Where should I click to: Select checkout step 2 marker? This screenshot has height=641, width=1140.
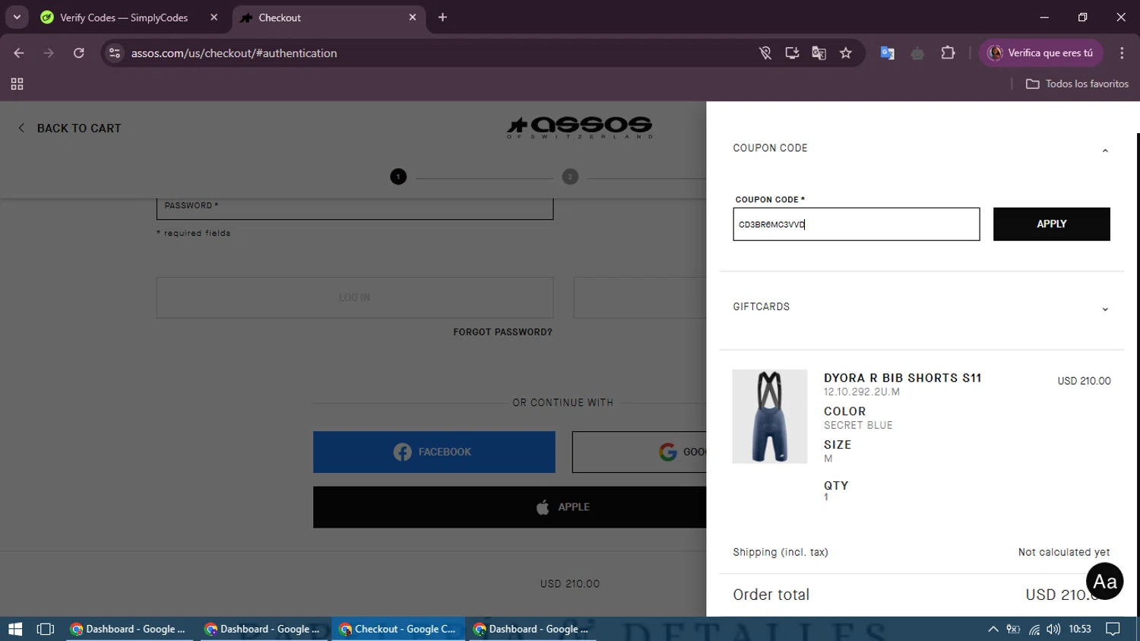point(570,176)
